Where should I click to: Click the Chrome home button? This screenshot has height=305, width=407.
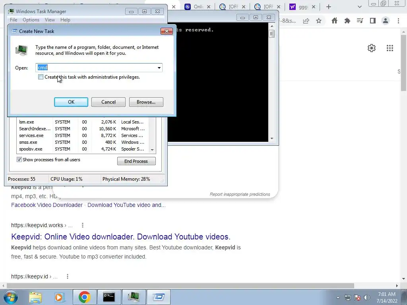[x=335, y=21]
